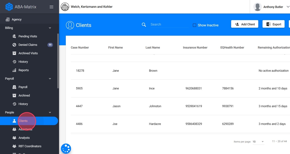
Task: Sort by Insurance Number column
Action: [195, 47]
